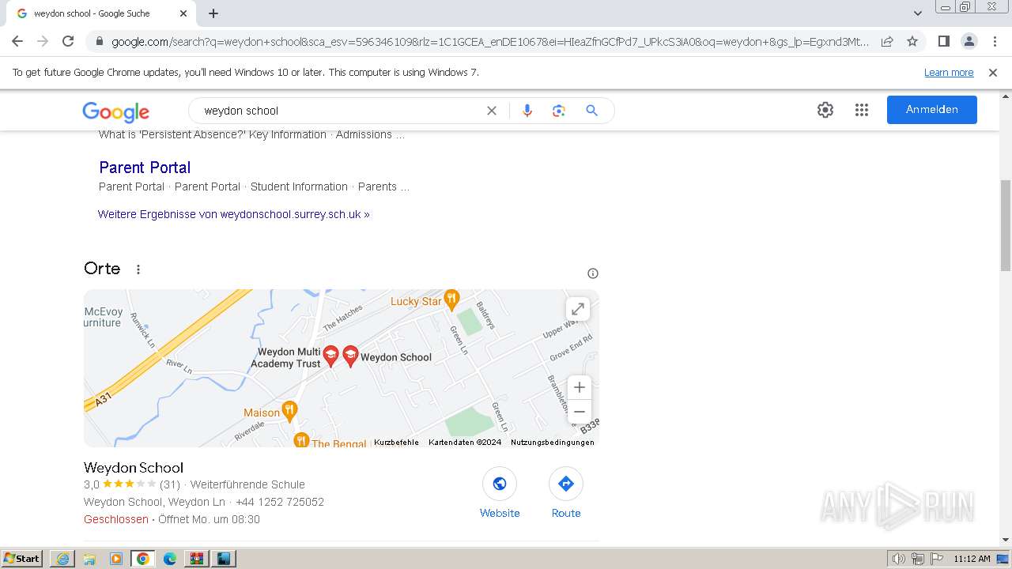The width and height of the screenshot is (1012, 569).
Task: View site information padlock icon
Action: (x=99, y=42)
